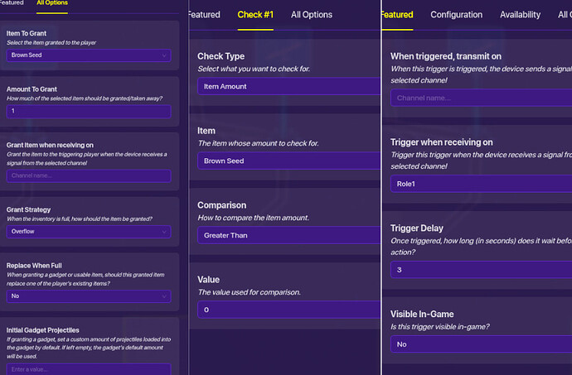
Task: Click the comparison Value input field
Action: point(288,310)
